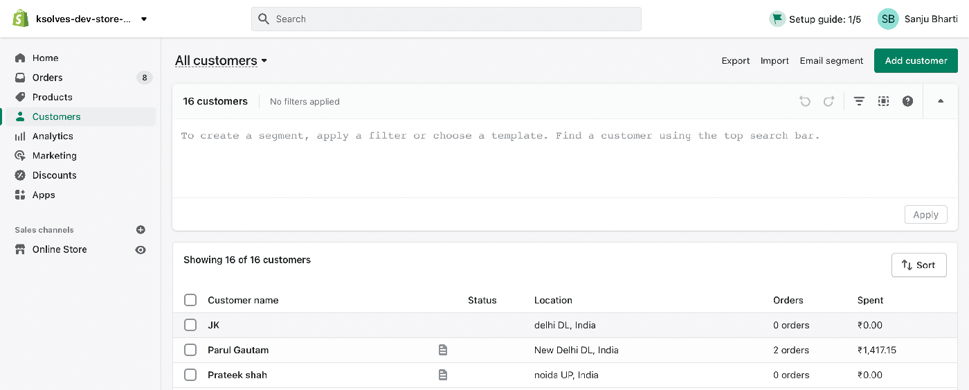Click 'New Delhi DL, India' location

pyautogui.click(x=577, y=350)
